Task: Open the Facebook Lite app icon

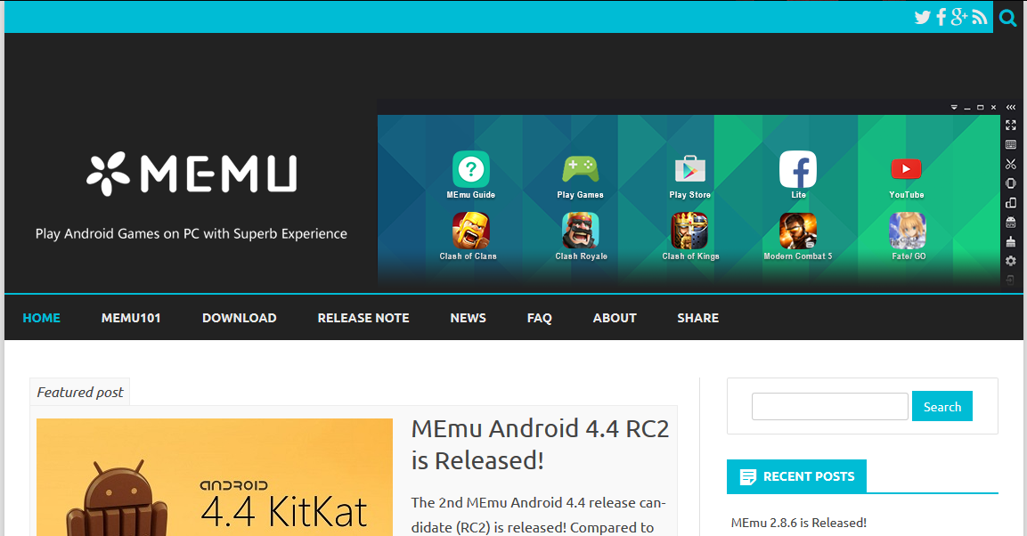Action: (798, 169)
